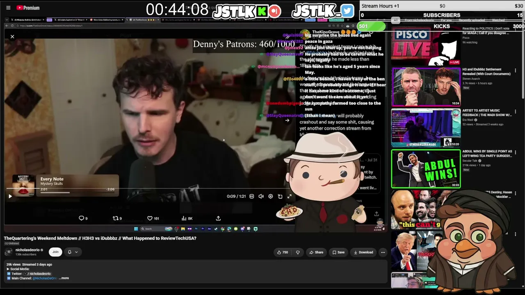Dislike the YouTube video

[x=298, y=252]
